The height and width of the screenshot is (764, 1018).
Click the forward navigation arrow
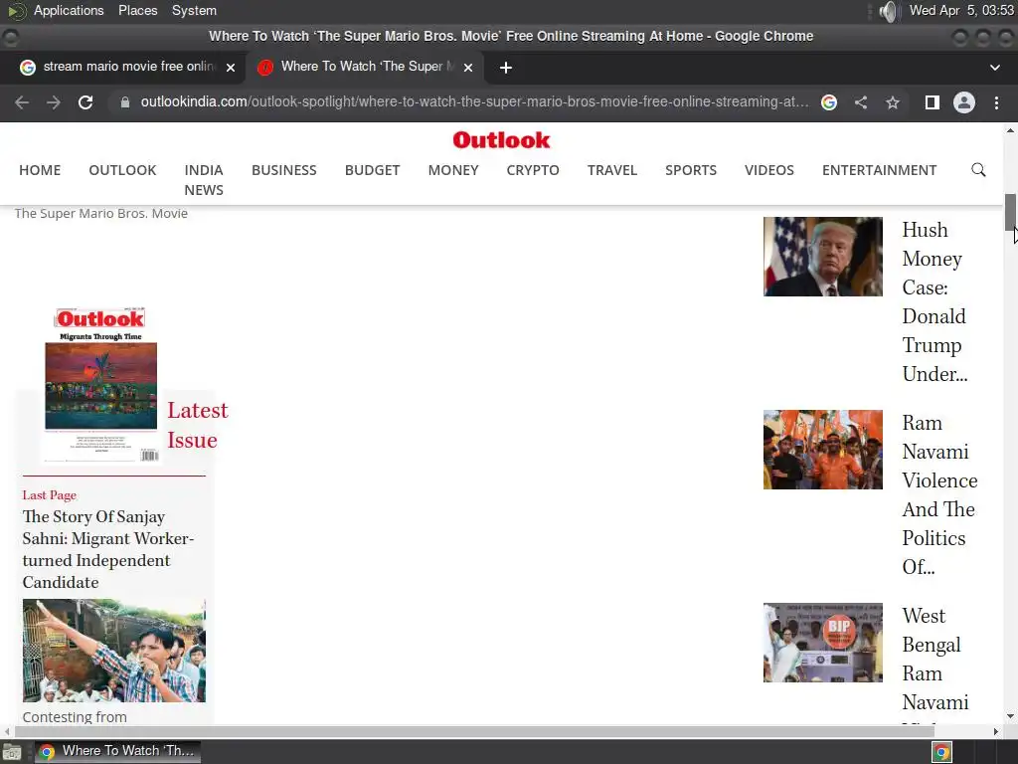coord(54,102)
